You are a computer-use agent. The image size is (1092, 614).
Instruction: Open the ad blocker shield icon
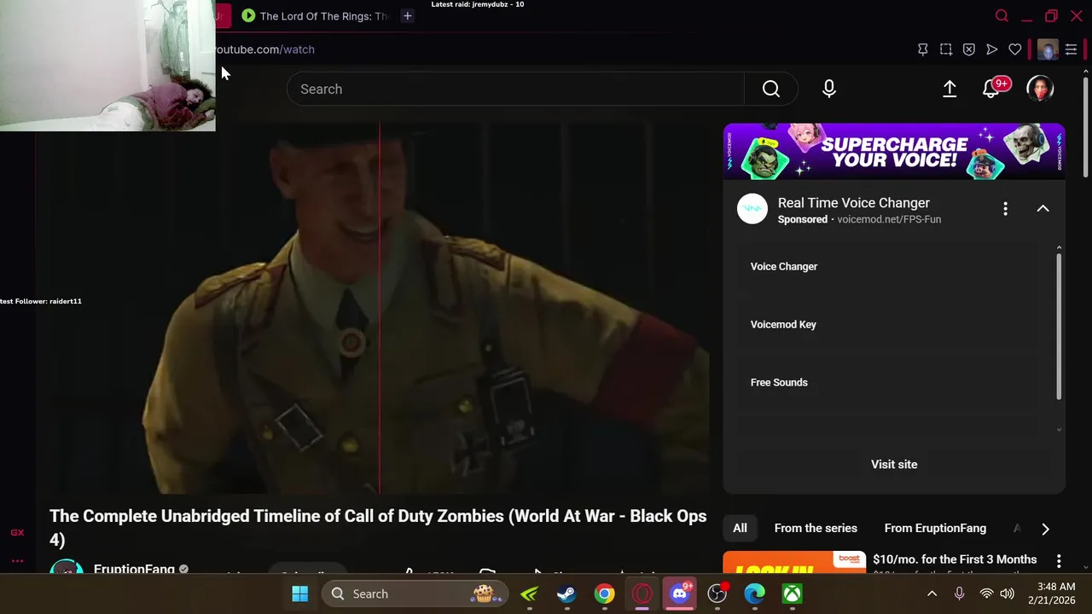click(969, 49)
